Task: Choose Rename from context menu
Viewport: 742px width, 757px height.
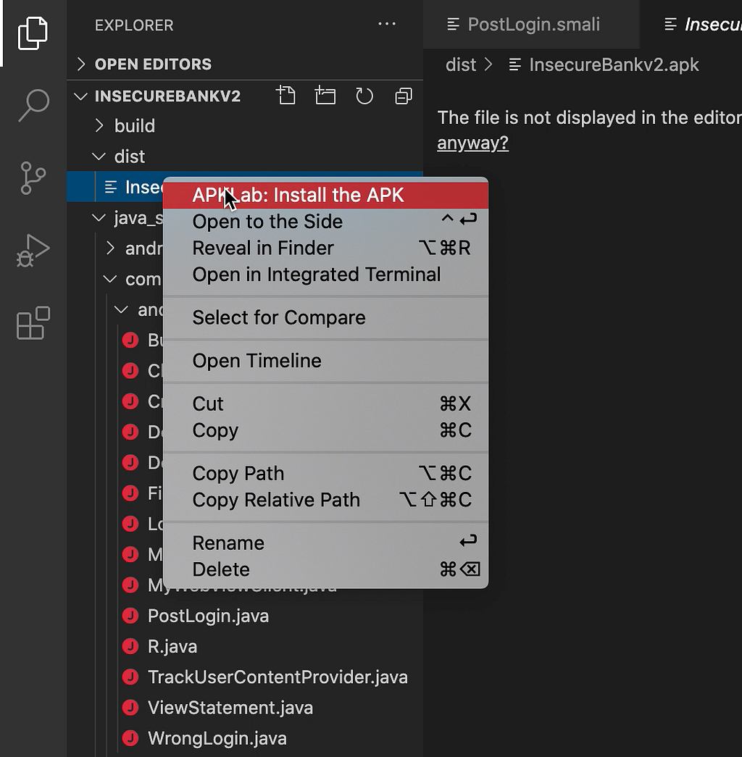Action: point(325,543)
